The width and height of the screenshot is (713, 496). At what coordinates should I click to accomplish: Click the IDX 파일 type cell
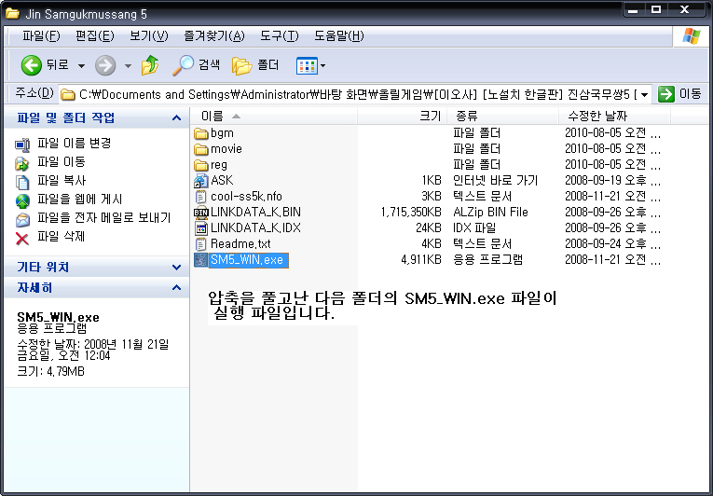click(x=474, y=228)
